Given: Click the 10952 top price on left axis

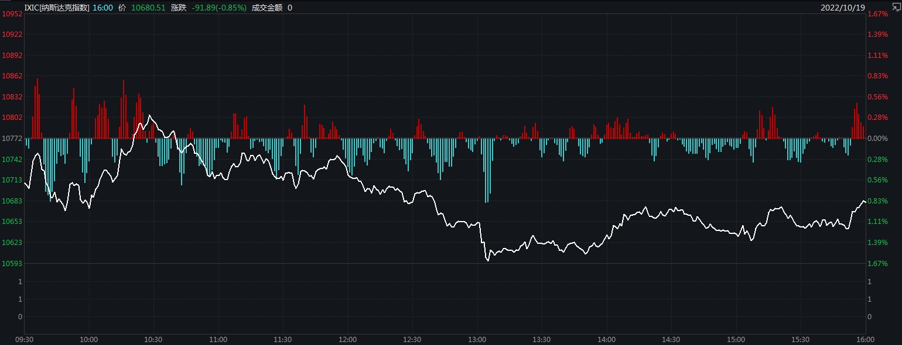Looking at the screenshot, I should click(12, 14).
